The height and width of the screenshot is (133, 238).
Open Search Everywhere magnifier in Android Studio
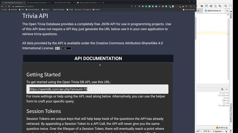tap(226, 6)
